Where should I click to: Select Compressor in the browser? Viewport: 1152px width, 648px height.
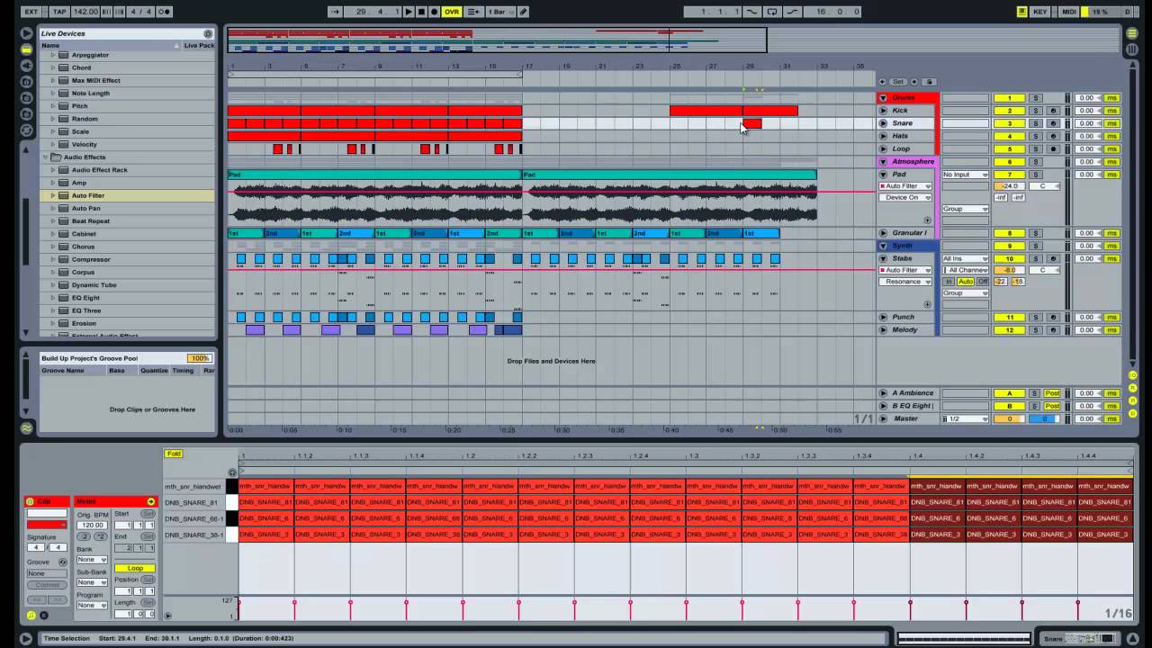point(91,259)
